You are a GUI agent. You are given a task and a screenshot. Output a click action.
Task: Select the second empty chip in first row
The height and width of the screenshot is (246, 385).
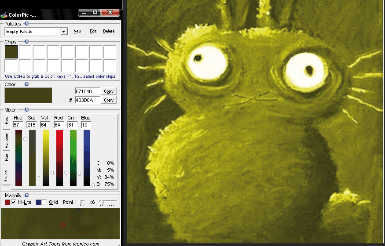point(25,52)
